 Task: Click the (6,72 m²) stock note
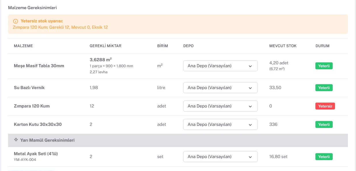[x=277, y=69]
